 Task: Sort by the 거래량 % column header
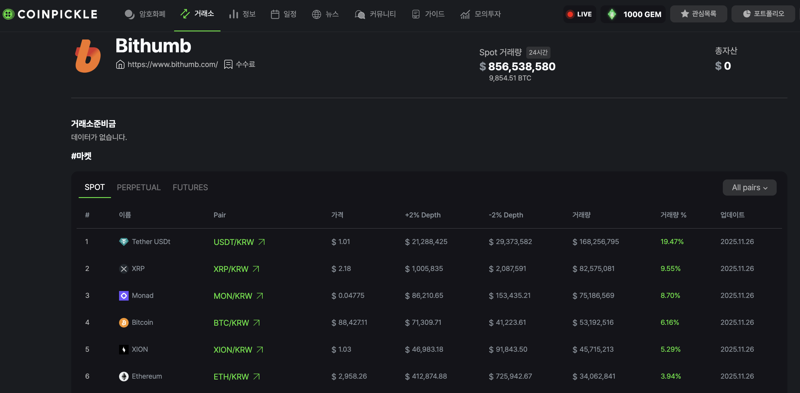click(673, 215)
